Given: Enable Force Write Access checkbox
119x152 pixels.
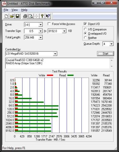Looking at the screenshot, I should (49, 24).
